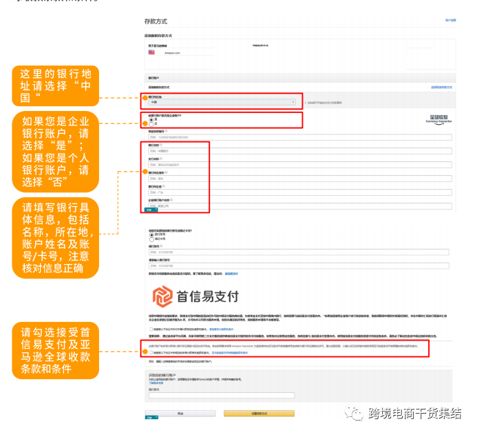Viewport: 477px width, 435px height.
Task: Open help icon beside the branch name label
Action: tap(161, 159)
